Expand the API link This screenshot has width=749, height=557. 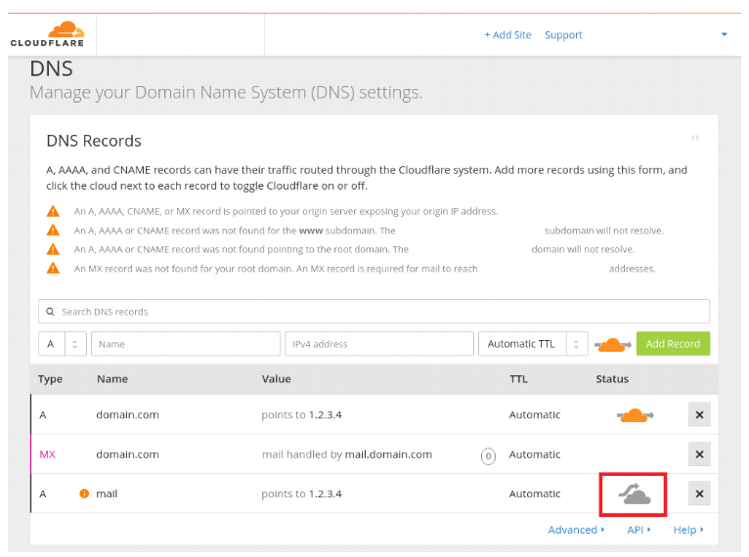pos(639,530)
